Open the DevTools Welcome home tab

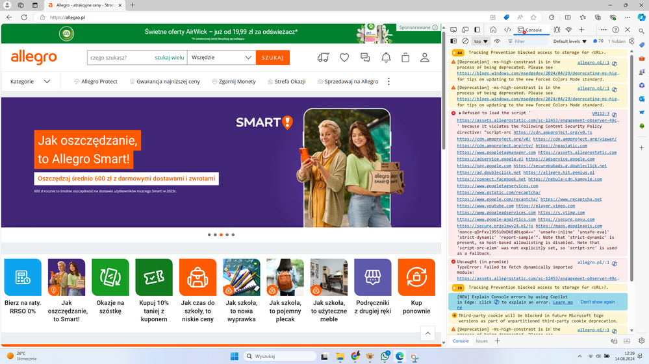pyautogui.click(x=493, y=30)
